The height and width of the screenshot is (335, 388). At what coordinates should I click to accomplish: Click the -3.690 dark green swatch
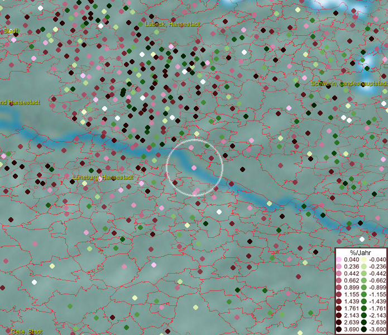[364, 329]
